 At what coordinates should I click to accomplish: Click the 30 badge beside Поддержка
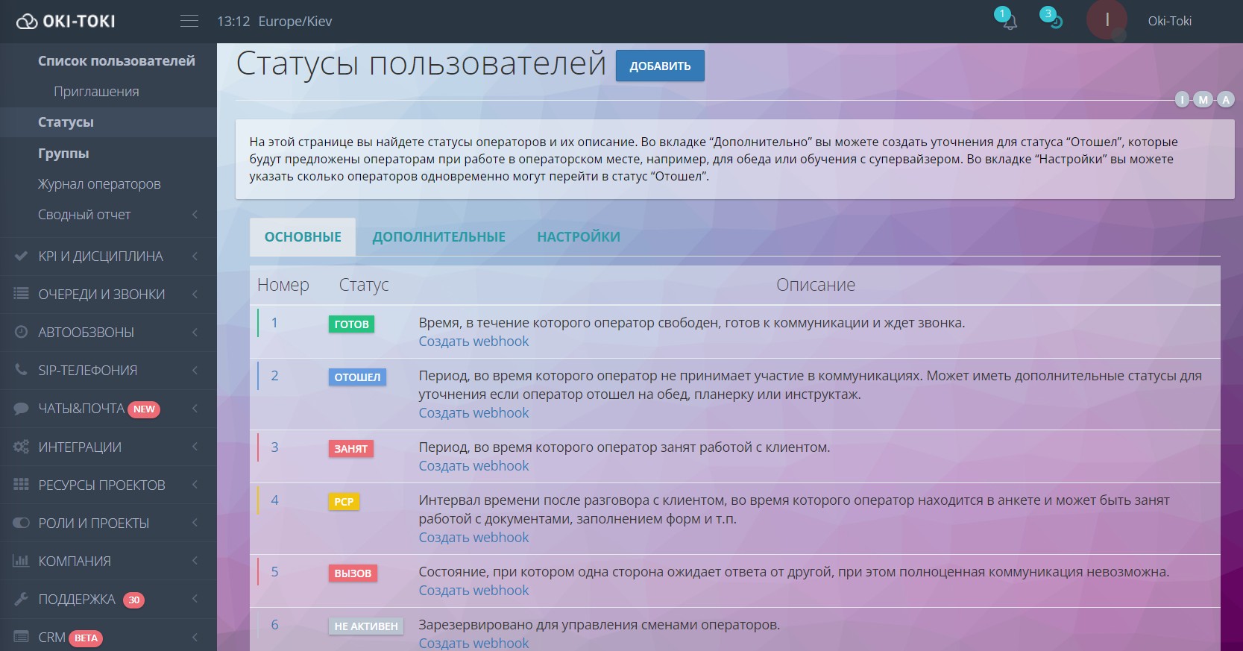(x=133, y=600)
